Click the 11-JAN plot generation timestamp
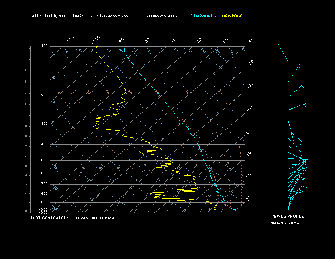335x259 pixels. tap(95, 218)
